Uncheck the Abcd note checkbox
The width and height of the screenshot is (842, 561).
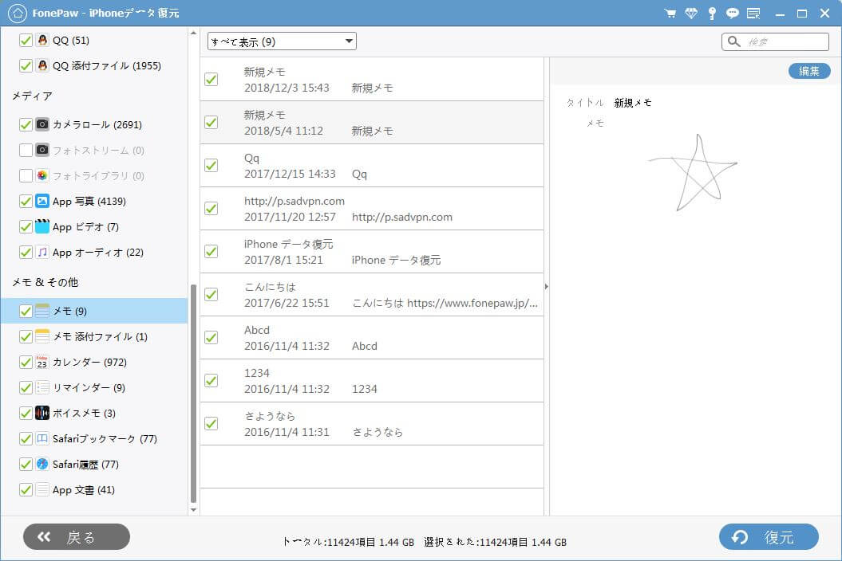tap(211, 337)
